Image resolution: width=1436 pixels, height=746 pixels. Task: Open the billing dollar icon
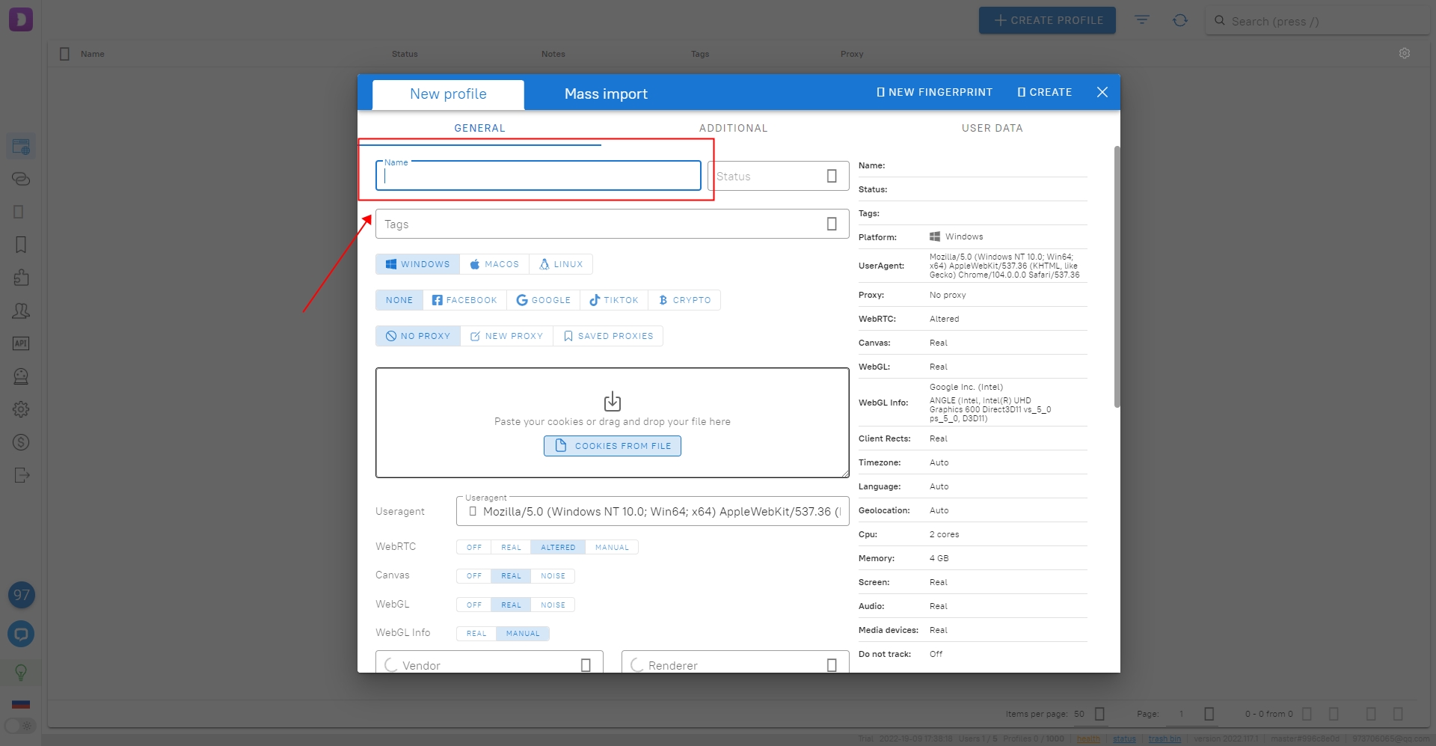click(x=21, y=442)
